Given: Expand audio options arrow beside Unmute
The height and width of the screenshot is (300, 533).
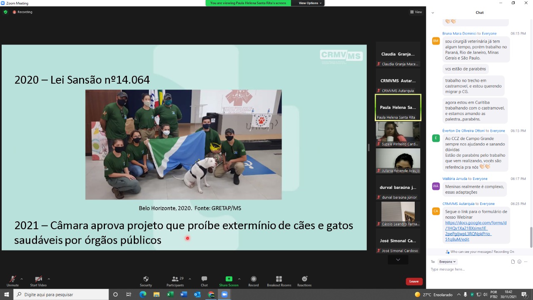Looking at the screenshot, I should [22, 279].
